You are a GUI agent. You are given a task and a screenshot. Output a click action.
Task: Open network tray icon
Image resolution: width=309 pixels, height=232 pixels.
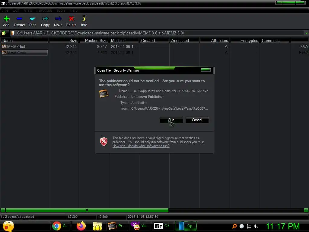pos(249,226)
